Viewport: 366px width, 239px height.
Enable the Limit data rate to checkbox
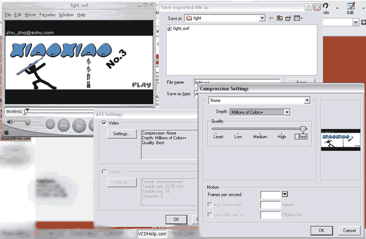(x=210, y=215)
